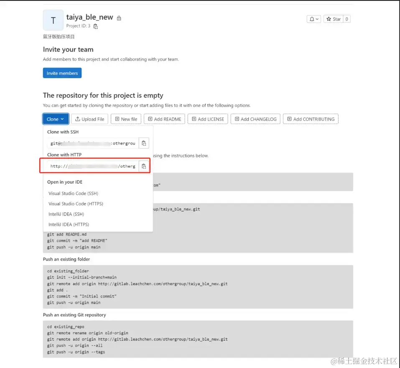Click the 'git push -u origin --tags' line

tap(76, 352)
